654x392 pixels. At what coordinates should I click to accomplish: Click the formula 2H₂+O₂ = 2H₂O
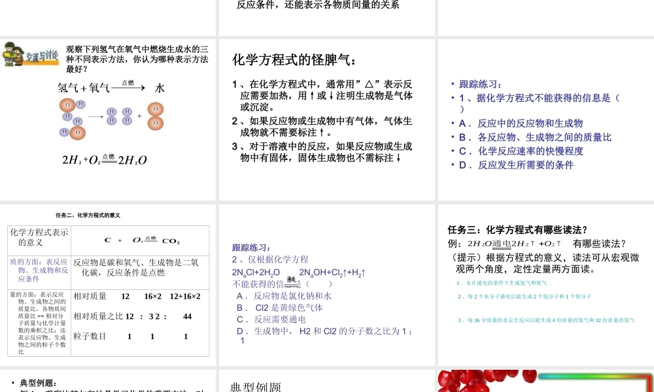click(104, 159)
